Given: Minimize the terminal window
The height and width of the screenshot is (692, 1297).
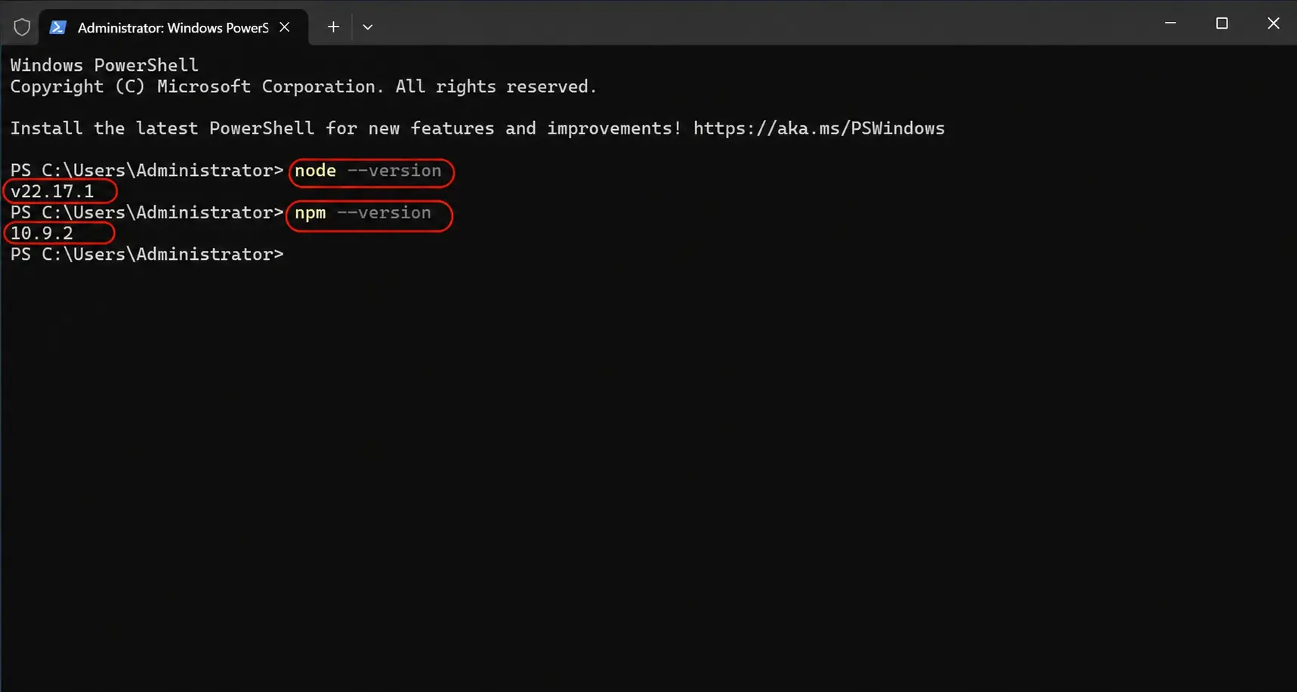Looking at the screenshot, I should [1170, 23].
